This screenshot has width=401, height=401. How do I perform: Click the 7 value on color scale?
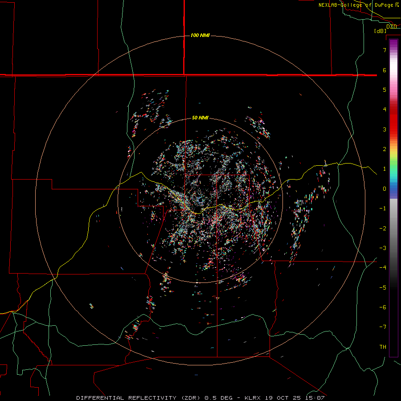point(385,50)
